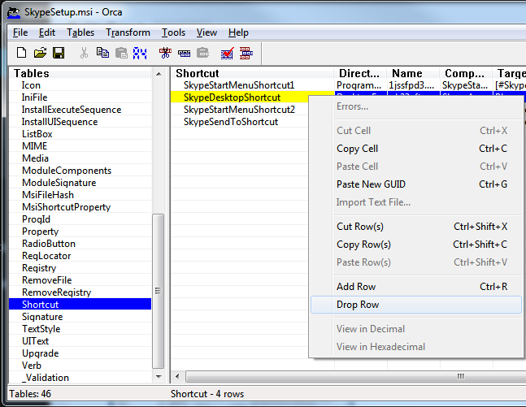Viewport: 526px width, 407px height.
Task: Click the Cut Row toolbar icon
Action: tap(165, 53)
